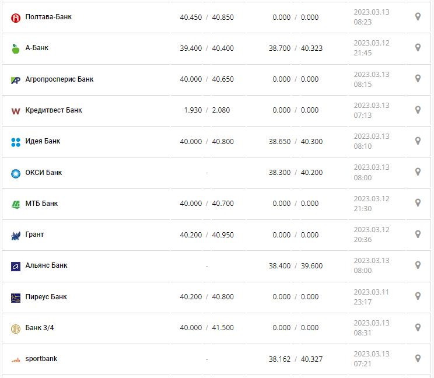Open map pin for Альянс Банк
Image resolution: width=434 pixels, height=378 pixels.
coord(418,265)
